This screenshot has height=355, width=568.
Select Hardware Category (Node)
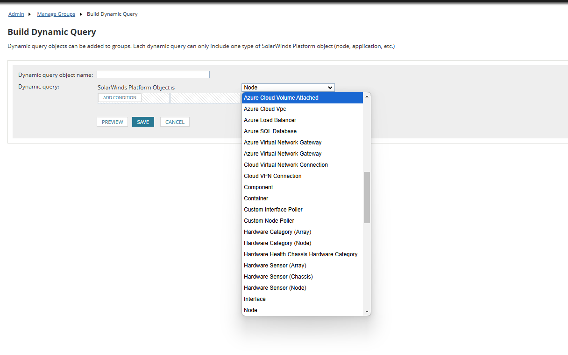302,243
